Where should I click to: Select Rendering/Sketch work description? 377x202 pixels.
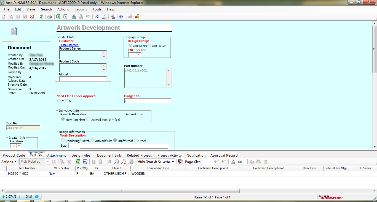tap(63, 140)
